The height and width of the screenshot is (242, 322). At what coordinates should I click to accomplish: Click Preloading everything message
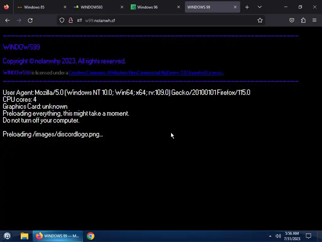[x=66, y=113]
